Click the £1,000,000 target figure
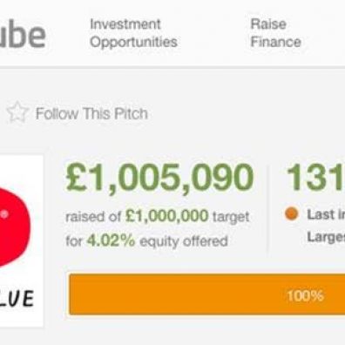Screen dimensions: 345x345 166,216
